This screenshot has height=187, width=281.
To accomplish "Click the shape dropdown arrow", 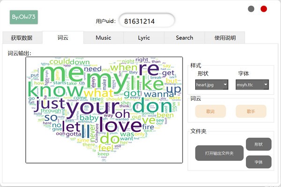I will 225,84.
